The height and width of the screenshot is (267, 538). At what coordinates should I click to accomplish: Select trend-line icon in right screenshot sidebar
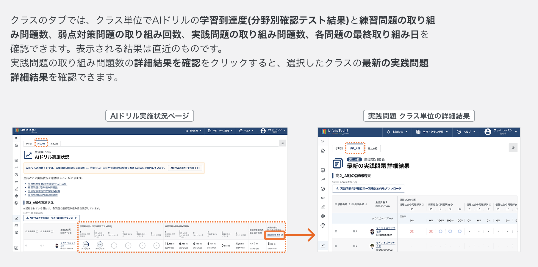pyautogui.click(x=323, y=179)
